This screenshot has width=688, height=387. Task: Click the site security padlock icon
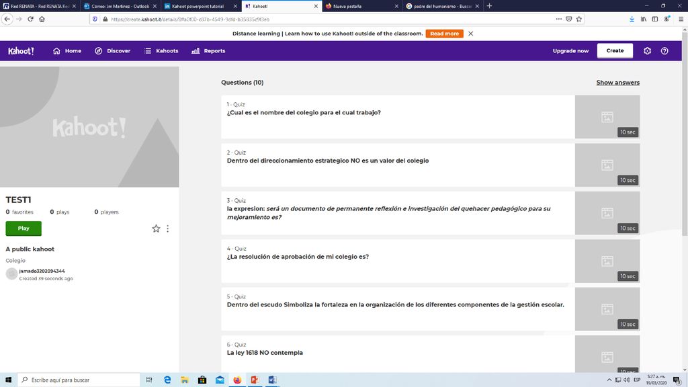[105, 19]
